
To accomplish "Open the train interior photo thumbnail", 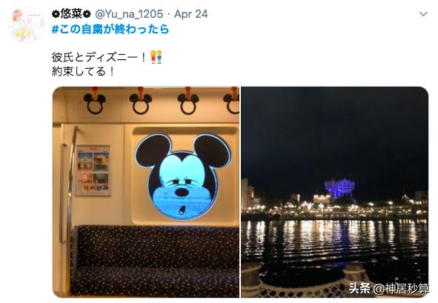I will point(146,192).
